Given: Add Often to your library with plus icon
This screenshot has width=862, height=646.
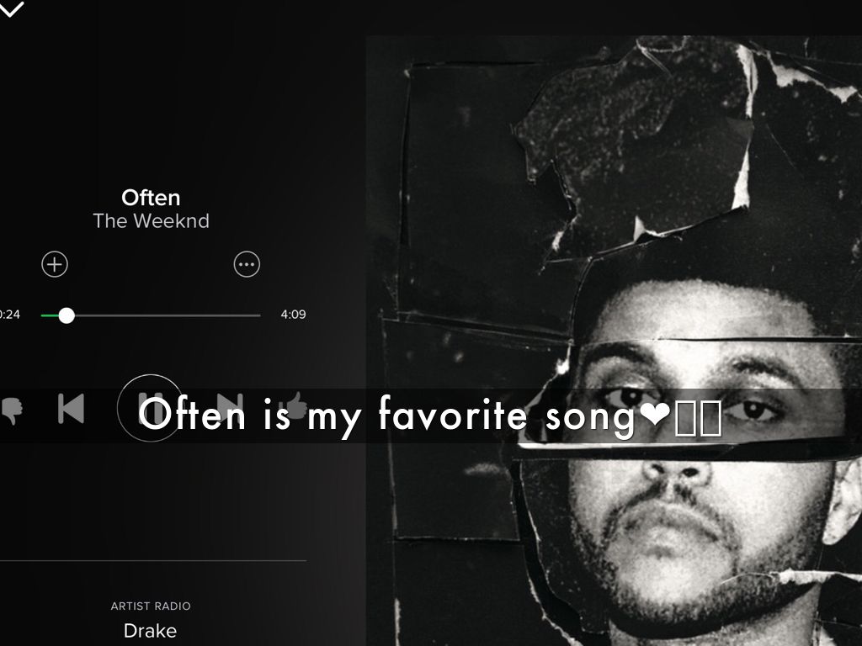Looking at the screenshot, I should pos(55,264).
